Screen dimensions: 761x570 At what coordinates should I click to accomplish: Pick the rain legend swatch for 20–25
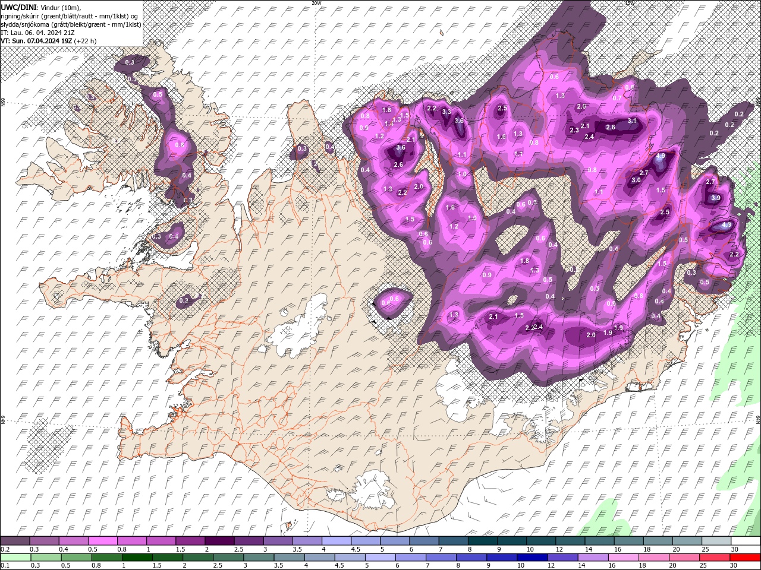(684, 558)
